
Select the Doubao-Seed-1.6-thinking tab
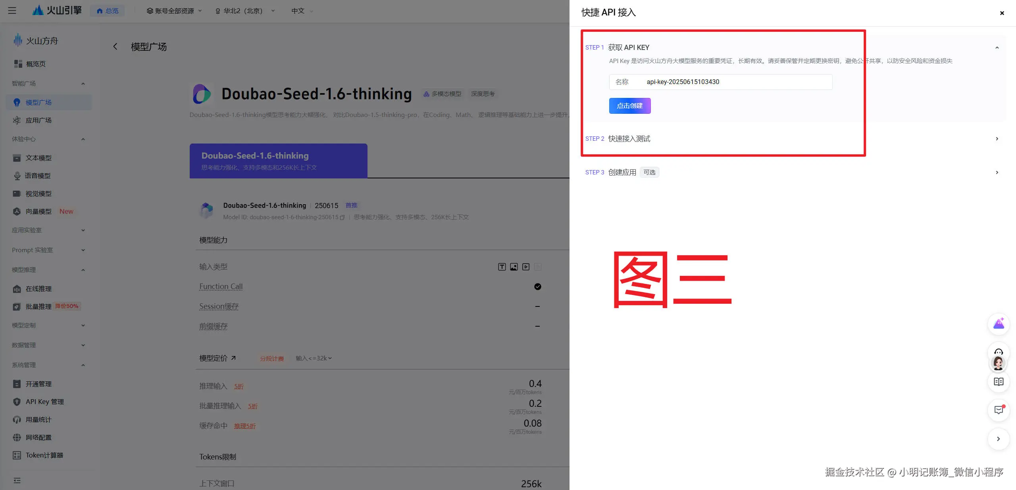[278, 161]
